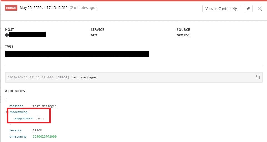Screen dimensions: 267x142
Task: Click the host hexagon icon
Action: pos(7,35)
